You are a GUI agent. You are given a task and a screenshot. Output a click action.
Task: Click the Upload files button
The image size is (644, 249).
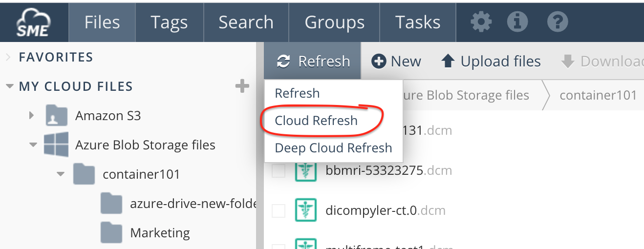click(x=491, y=62)
